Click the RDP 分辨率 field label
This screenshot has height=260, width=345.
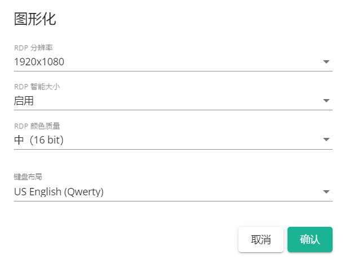point(34,48)
